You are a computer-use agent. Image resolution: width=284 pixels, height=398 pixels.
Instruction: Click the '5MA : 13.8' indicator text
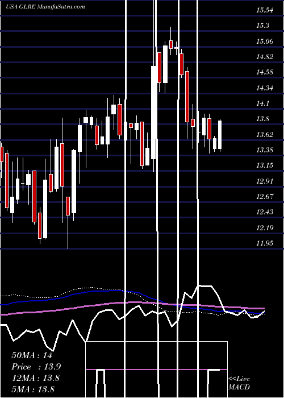point(33,389)
